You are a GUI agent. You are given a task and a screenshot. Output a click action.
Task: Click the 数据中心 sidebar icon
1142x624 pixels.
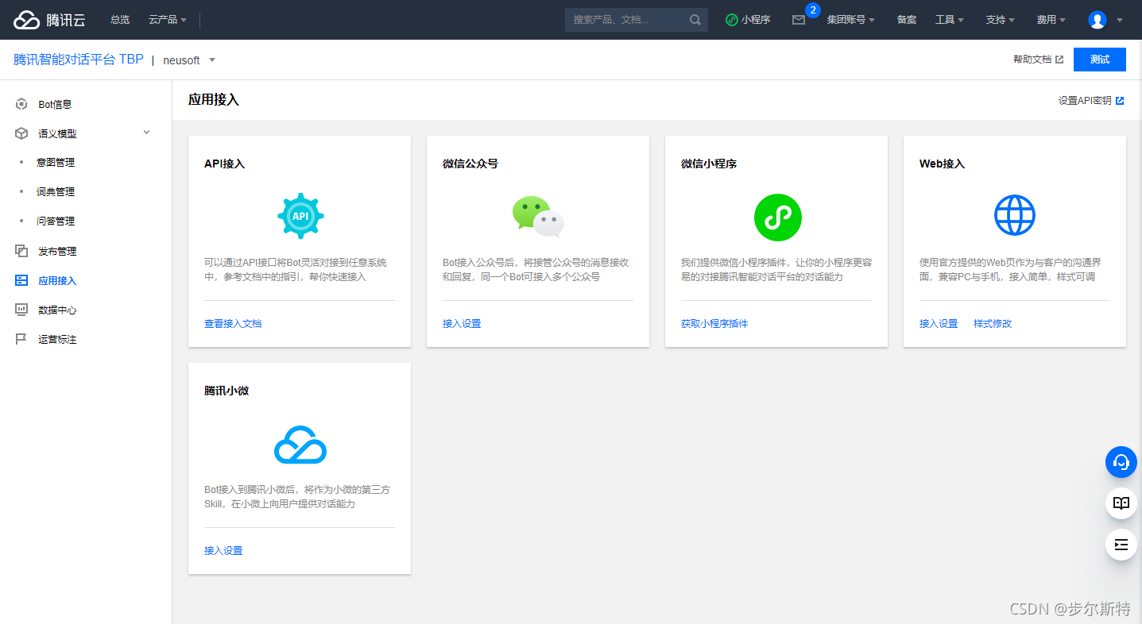click(21, 310)
